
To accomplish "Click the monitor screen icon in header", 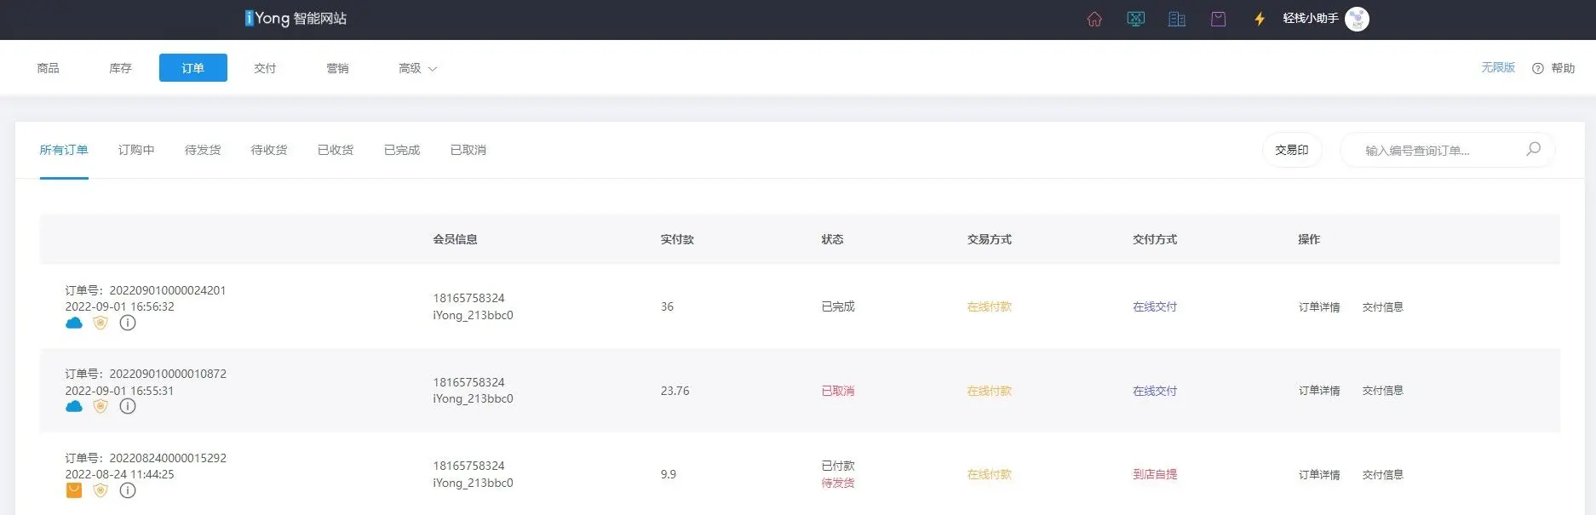I will 1135,19.
